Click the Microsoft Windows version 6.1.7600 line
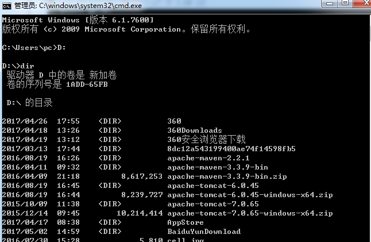Screen dimensions: 371x242 click(x=78, y=20)
